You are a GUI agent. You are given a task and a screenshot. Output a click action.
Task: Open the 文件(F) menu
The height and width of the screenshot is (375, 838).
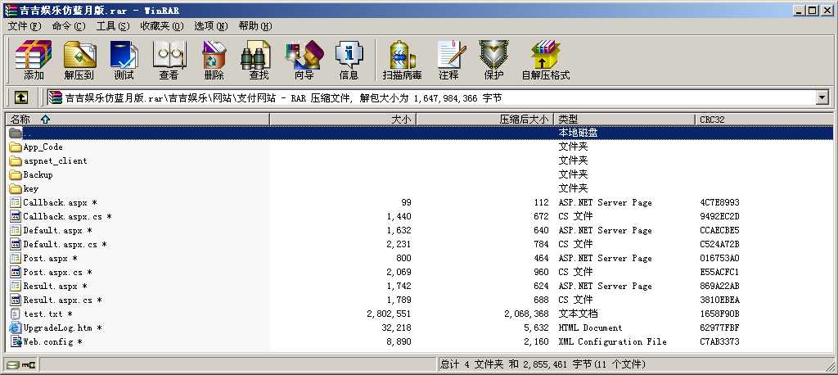tap(25, 26)
